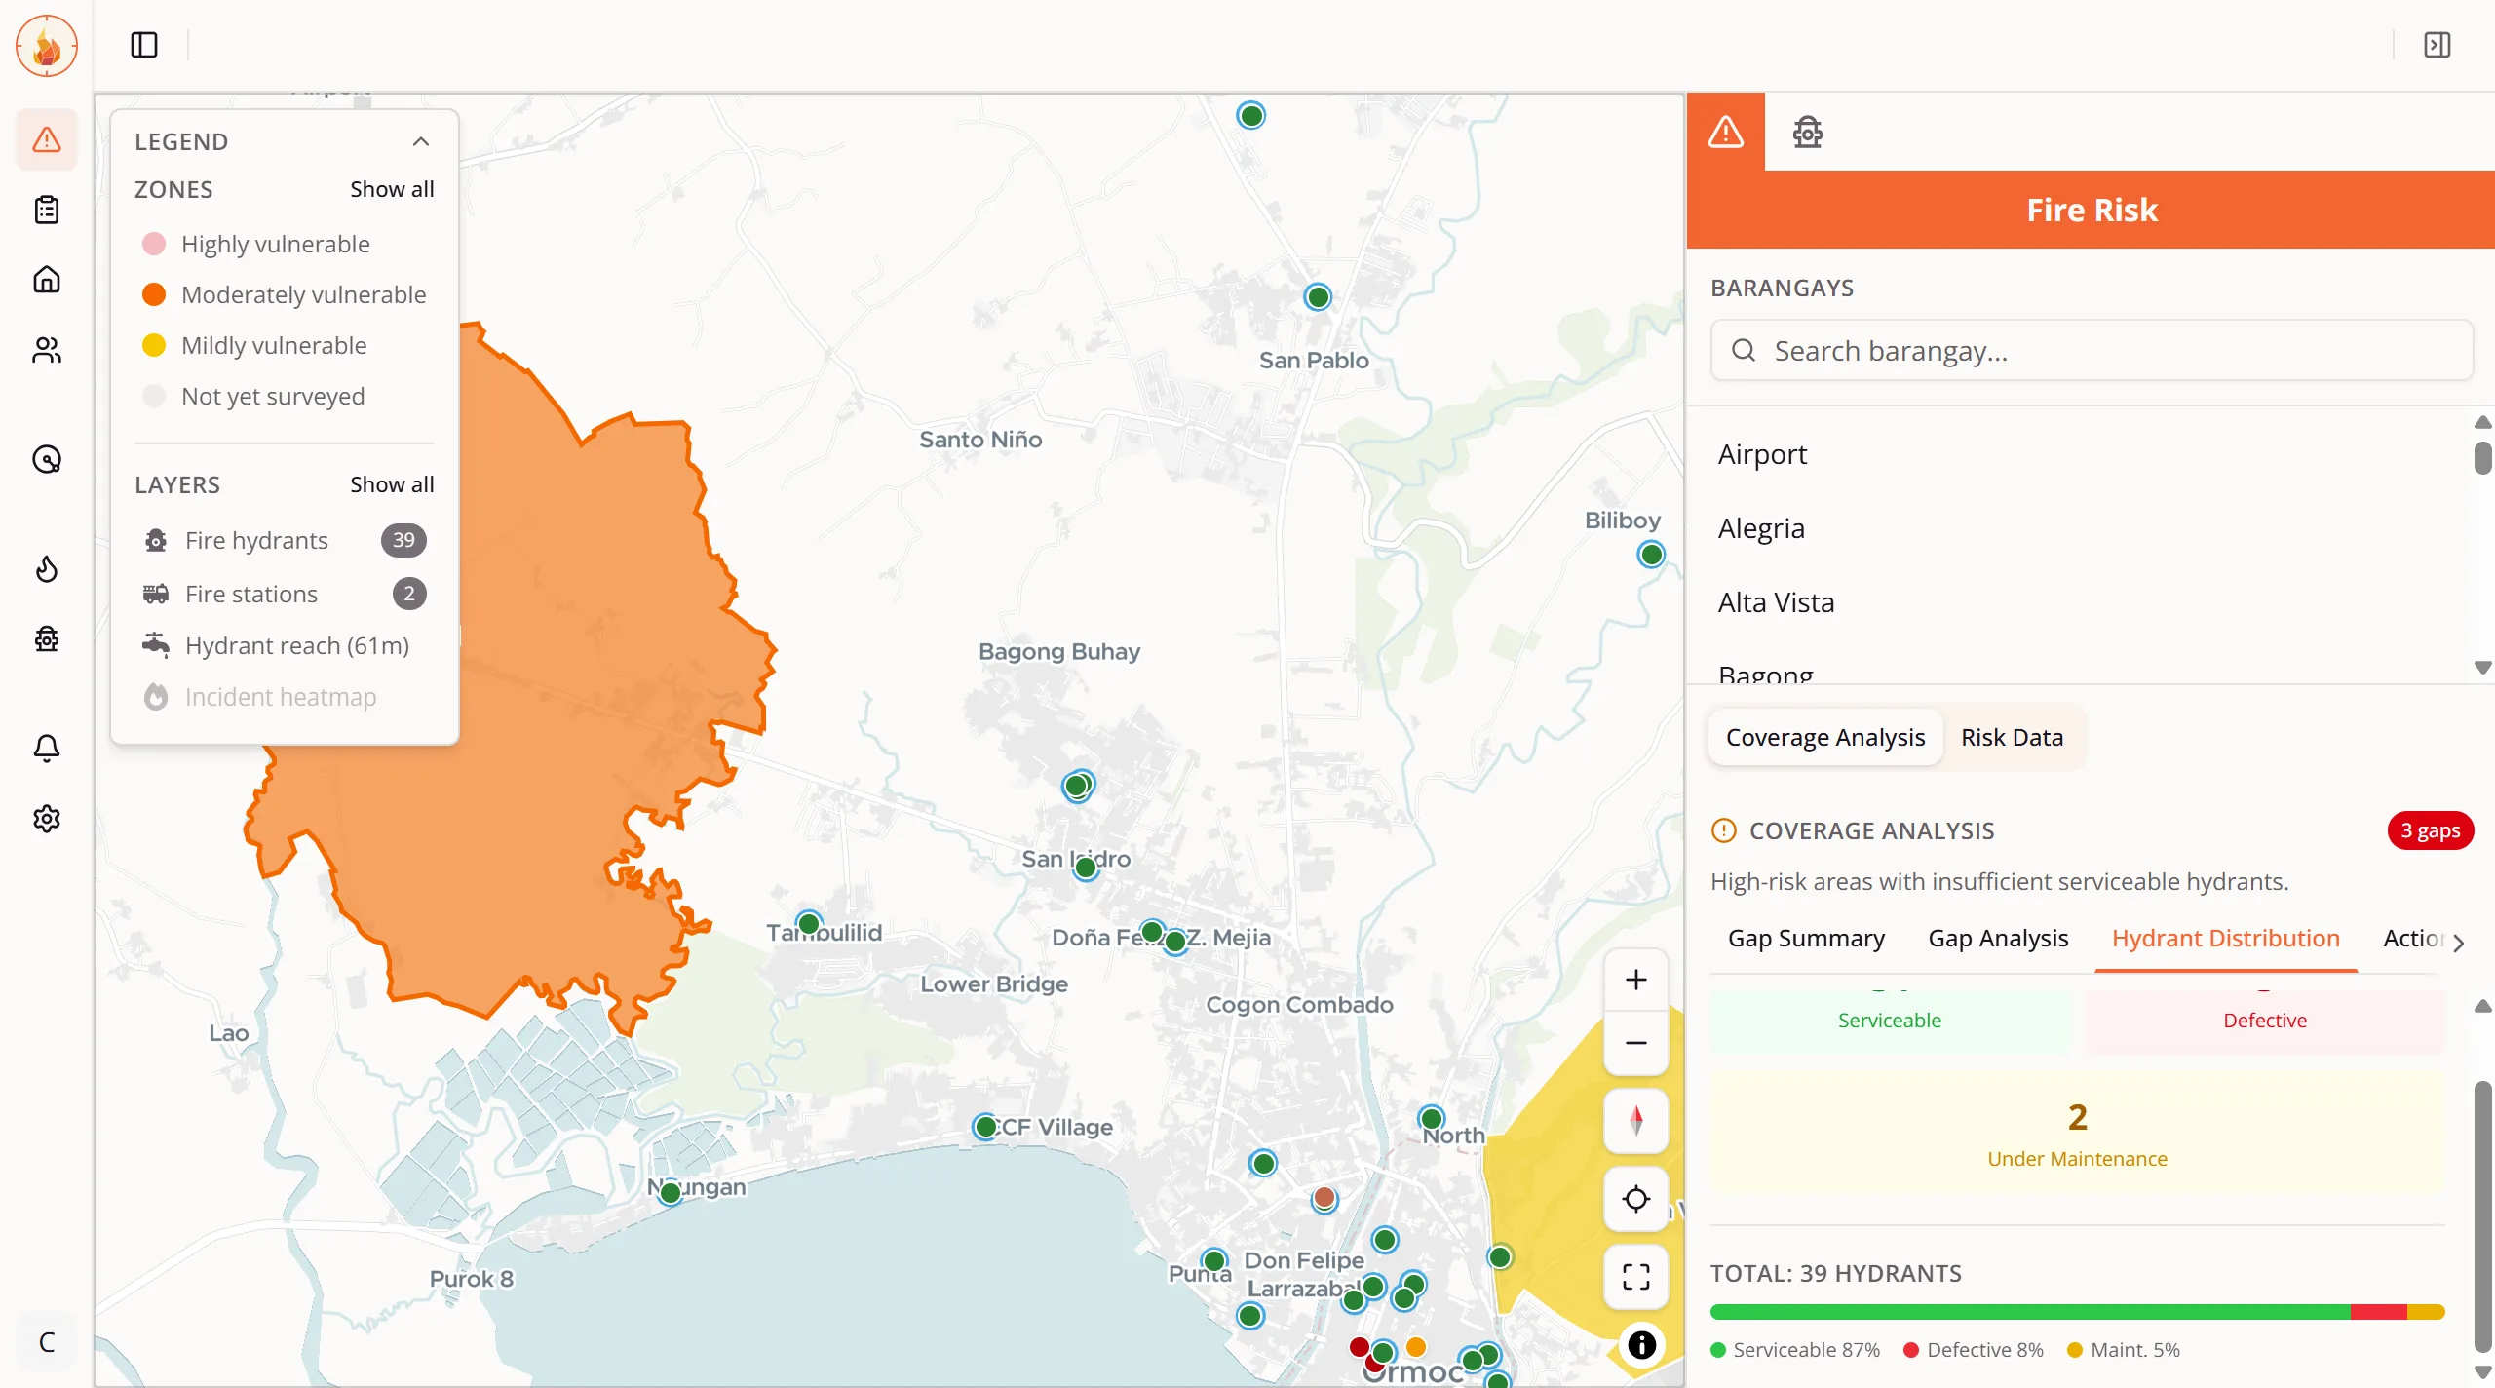
Task: Click the flame app logo
Action: pyautogui.click(x=46, y=46)
